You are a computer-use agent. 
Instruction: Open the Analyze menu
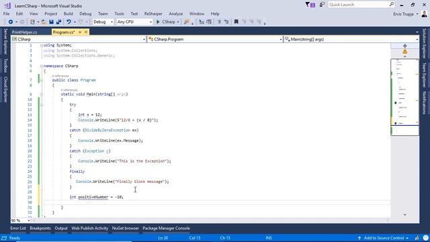176,13
